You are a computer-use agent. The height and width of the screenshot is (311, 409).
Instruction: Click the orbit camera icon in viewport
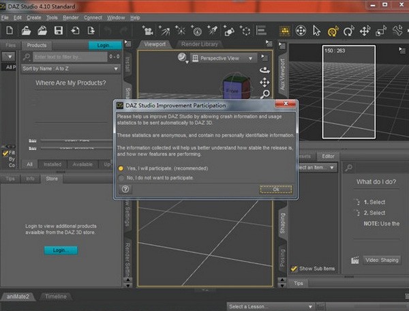coord(264,70)
